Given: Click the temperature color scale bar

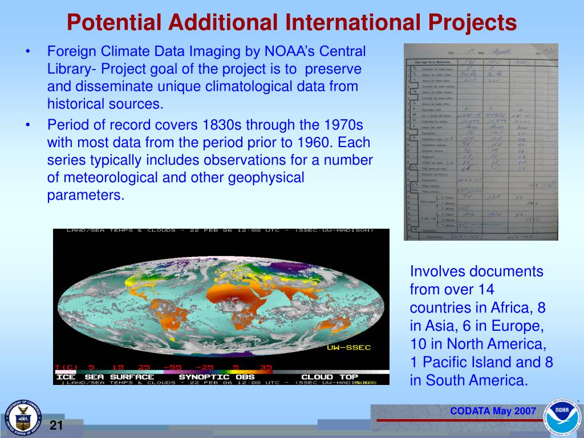Looking at the screenshot, I should pos(222,372).
